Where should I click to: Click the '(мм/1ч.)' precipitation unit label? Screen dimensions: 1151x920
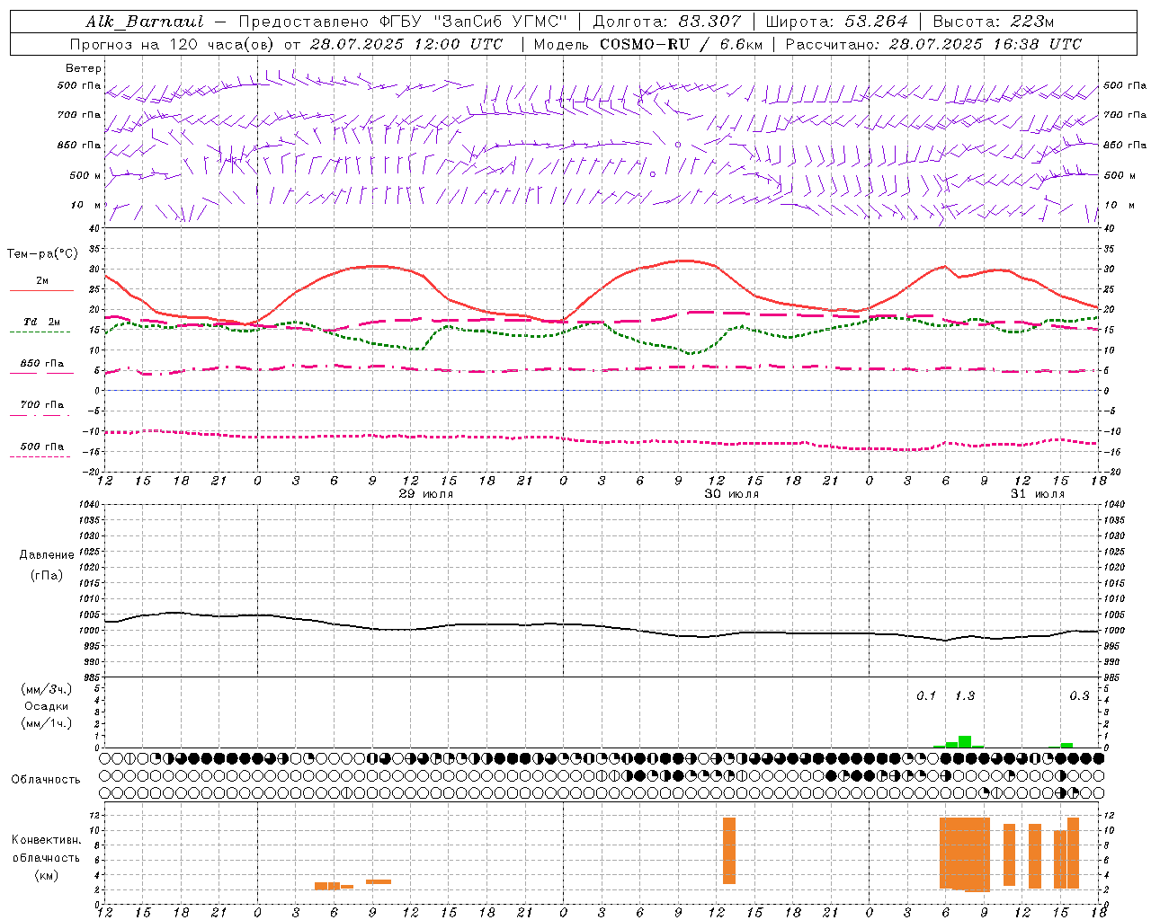coord(47,723)
